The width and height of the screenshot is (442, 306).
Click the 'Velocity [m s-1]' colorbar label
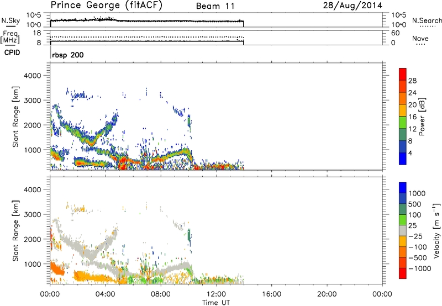pyautogui.click(x=436, y=230)
